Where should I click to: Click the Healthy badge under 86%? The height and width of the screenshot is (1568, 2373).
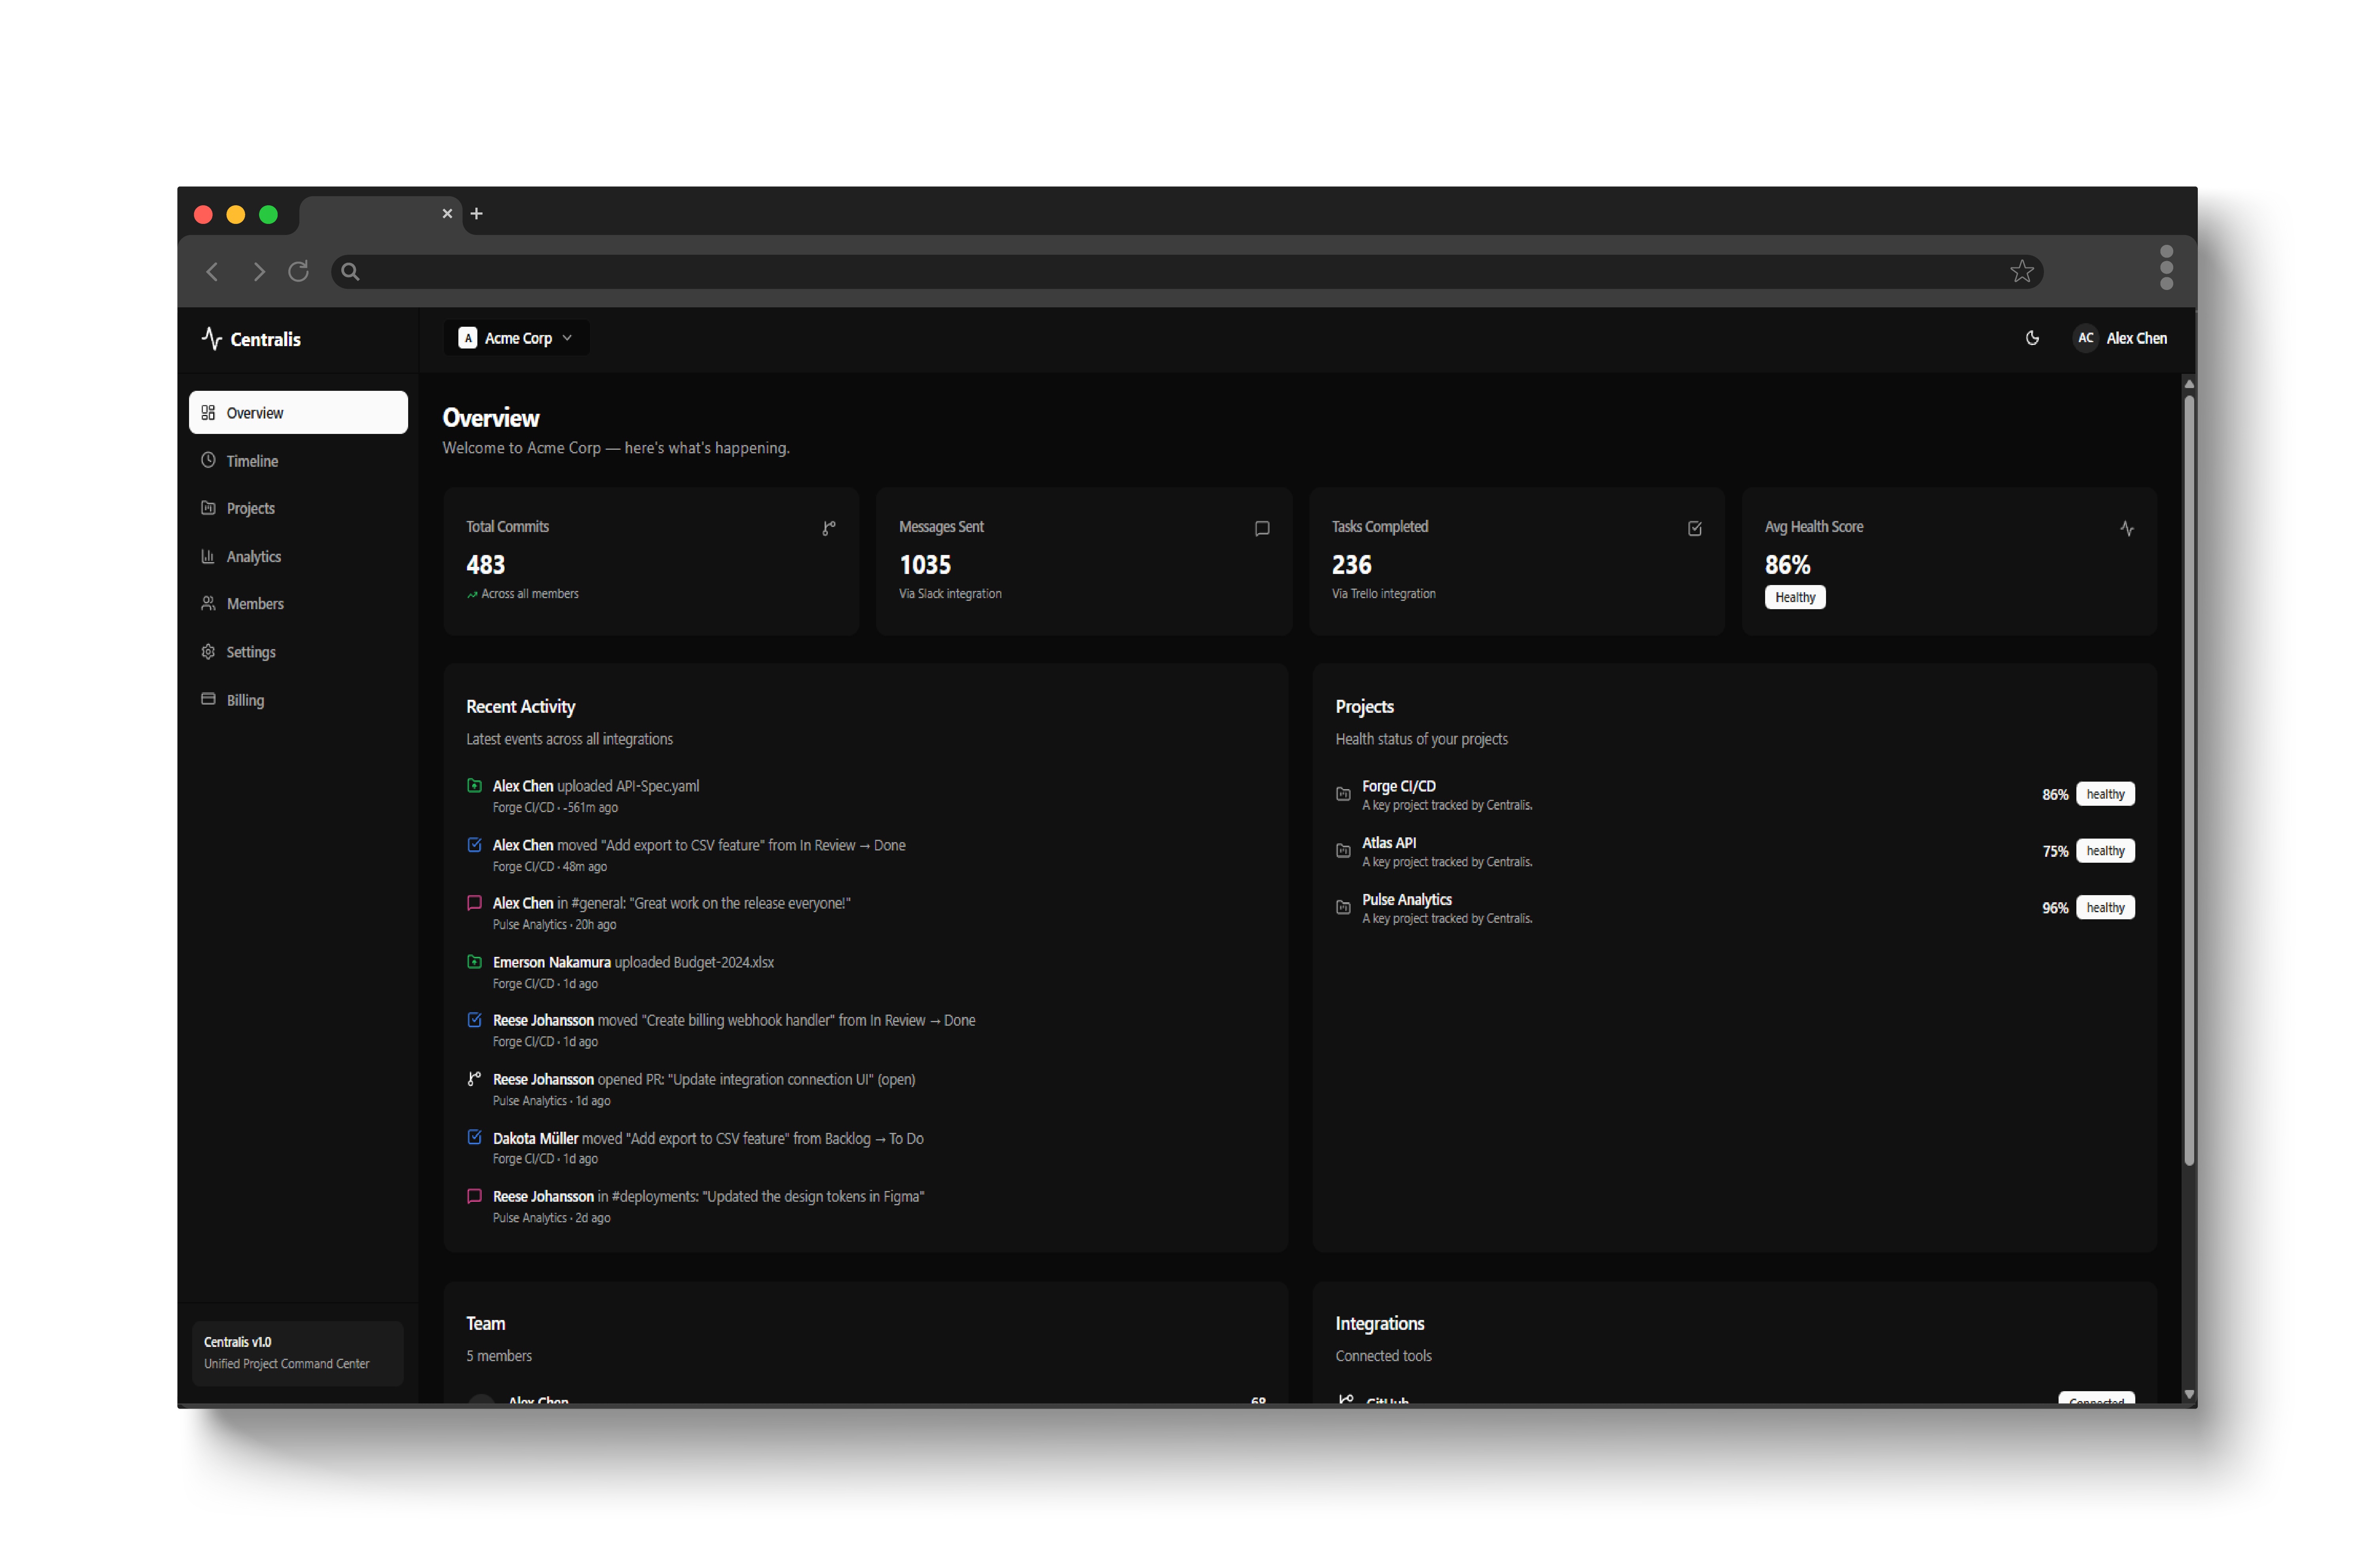click(1795, 597)
